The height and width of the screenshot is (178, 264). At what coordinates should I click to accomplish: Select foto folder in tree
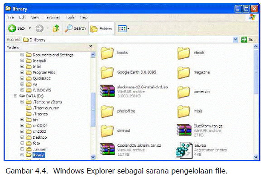point(33,143)
